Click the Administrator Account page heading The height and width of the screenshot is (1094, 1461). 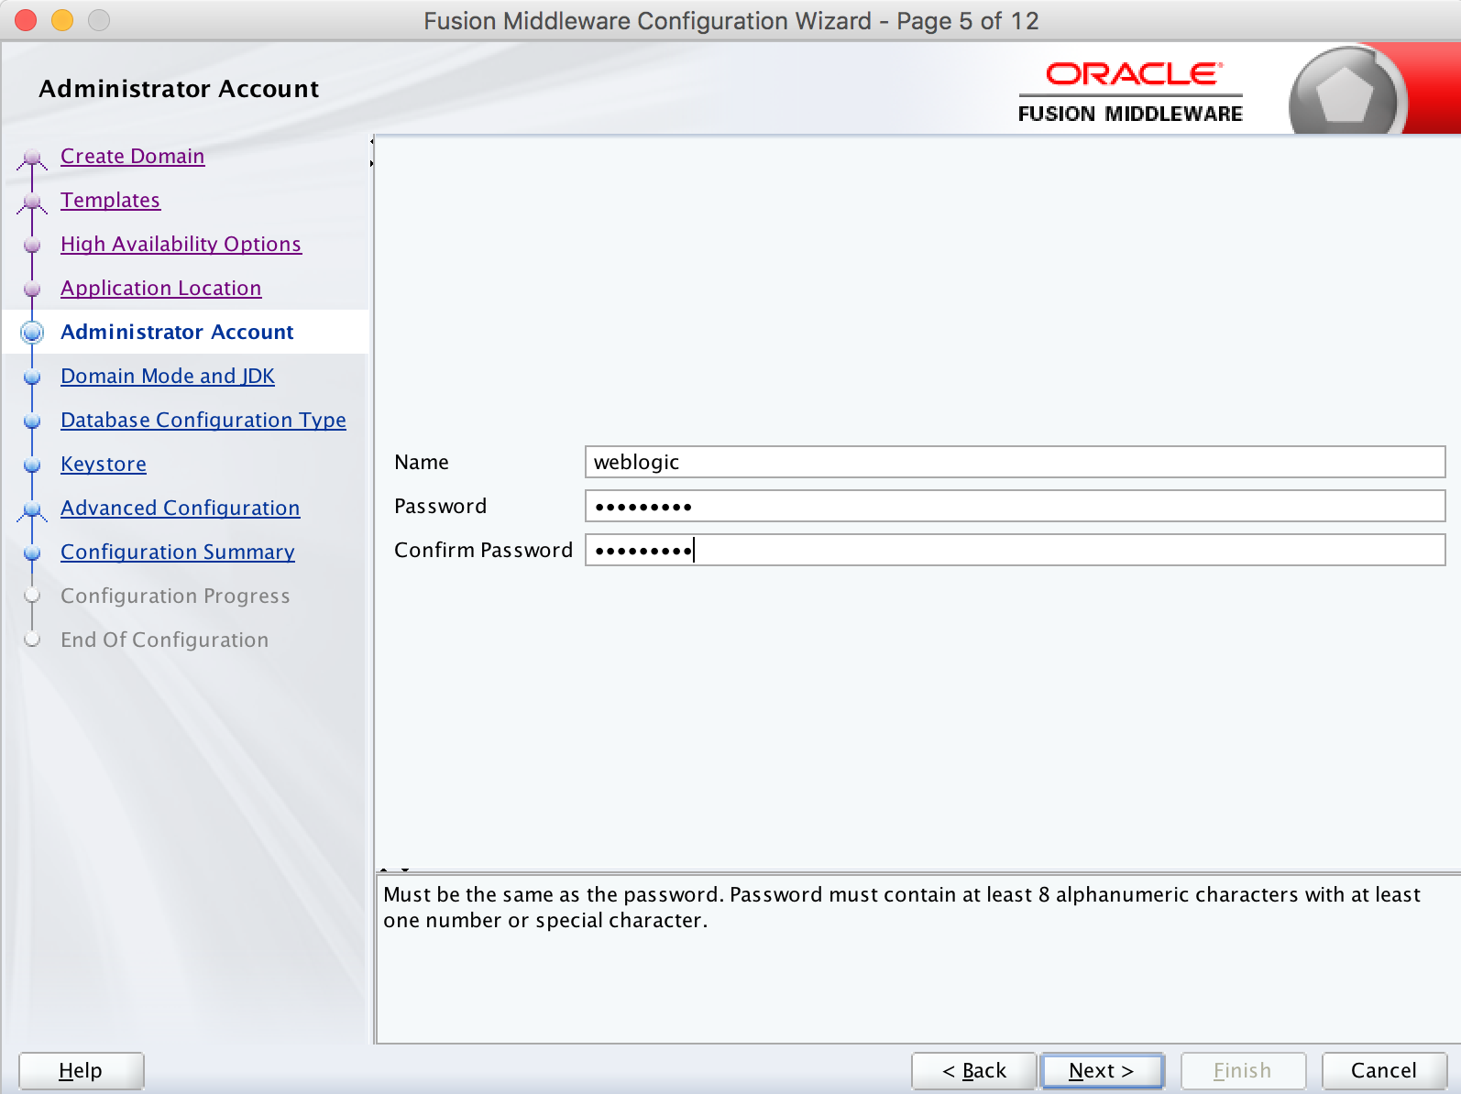point(180,89)
